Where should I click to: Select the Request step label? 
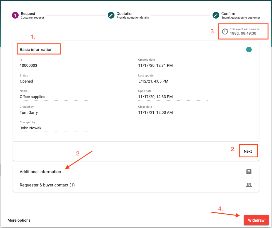tap(28, 14)
